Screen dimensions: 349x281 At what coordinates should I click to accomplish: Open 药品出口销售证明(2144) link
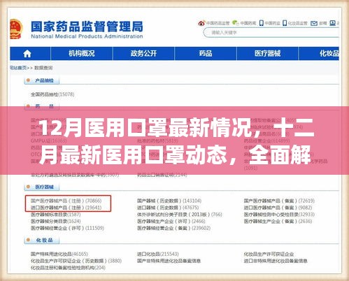162,175
